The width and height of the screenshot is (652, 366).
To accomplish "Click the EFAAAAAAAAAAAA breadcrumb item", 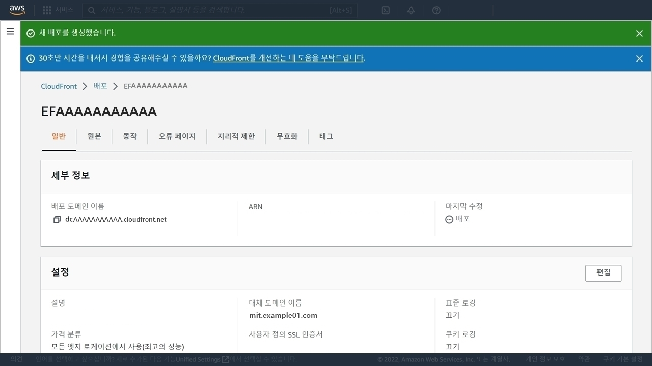I will [156, 86].
